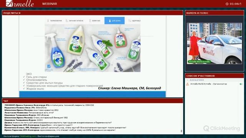The height and width of the screenshot is (138, 246).
Task: Click the bottle icon in the highlighted Для дома tab
Action: point(110,21)
